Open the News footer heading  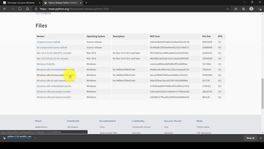[200, 121]
